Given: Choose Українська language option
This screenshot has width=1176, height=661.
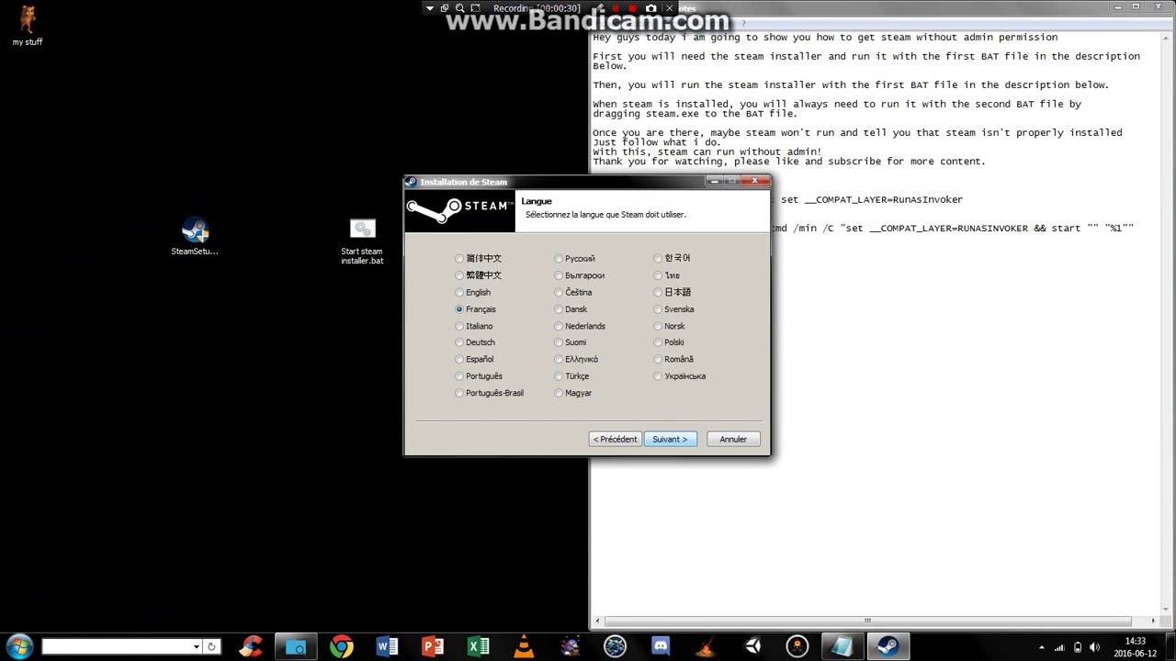Looking at the screenshot, I should point(679,376).
